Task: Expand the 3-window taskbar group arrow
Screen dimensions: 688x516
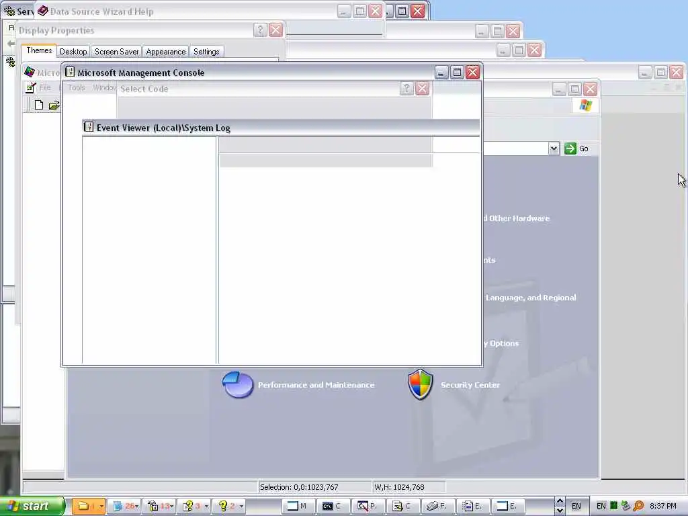Action: pos(206,507)
